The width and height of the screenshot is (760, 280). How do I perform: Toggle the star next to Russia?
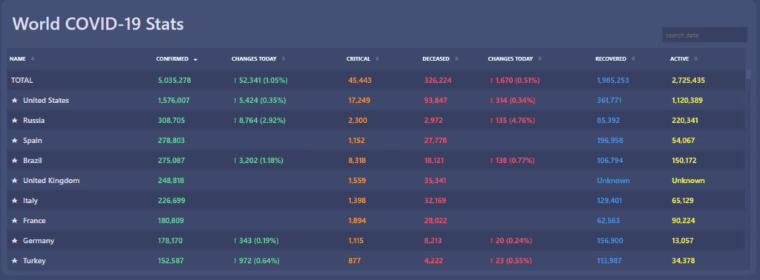pyautogui.click(x=15, y=121)
